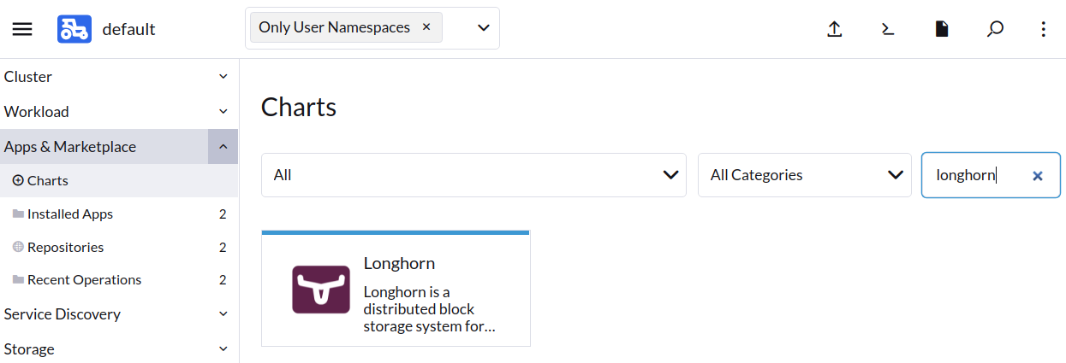Image resolution: width=1066 pixels, height=363 pixels.
Task: Open the All repositories dropdown
Action: [473, 175]
